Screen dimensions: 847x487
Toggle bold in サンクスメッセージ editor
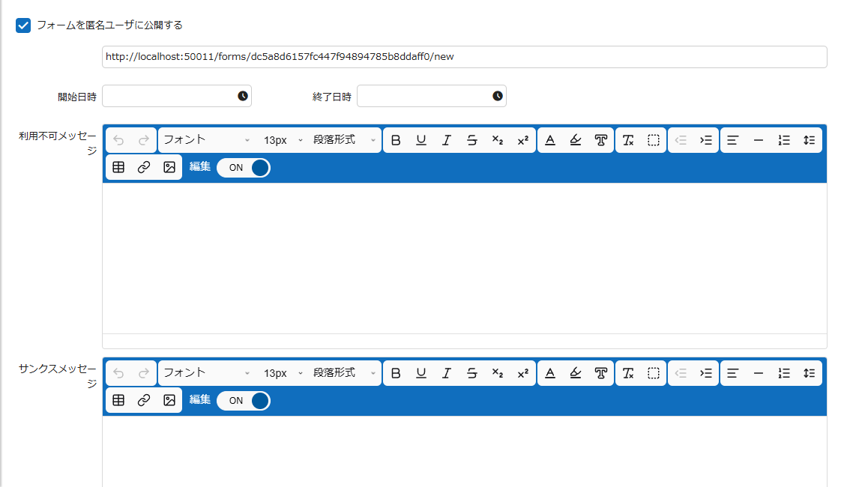[x=396, y=373]
